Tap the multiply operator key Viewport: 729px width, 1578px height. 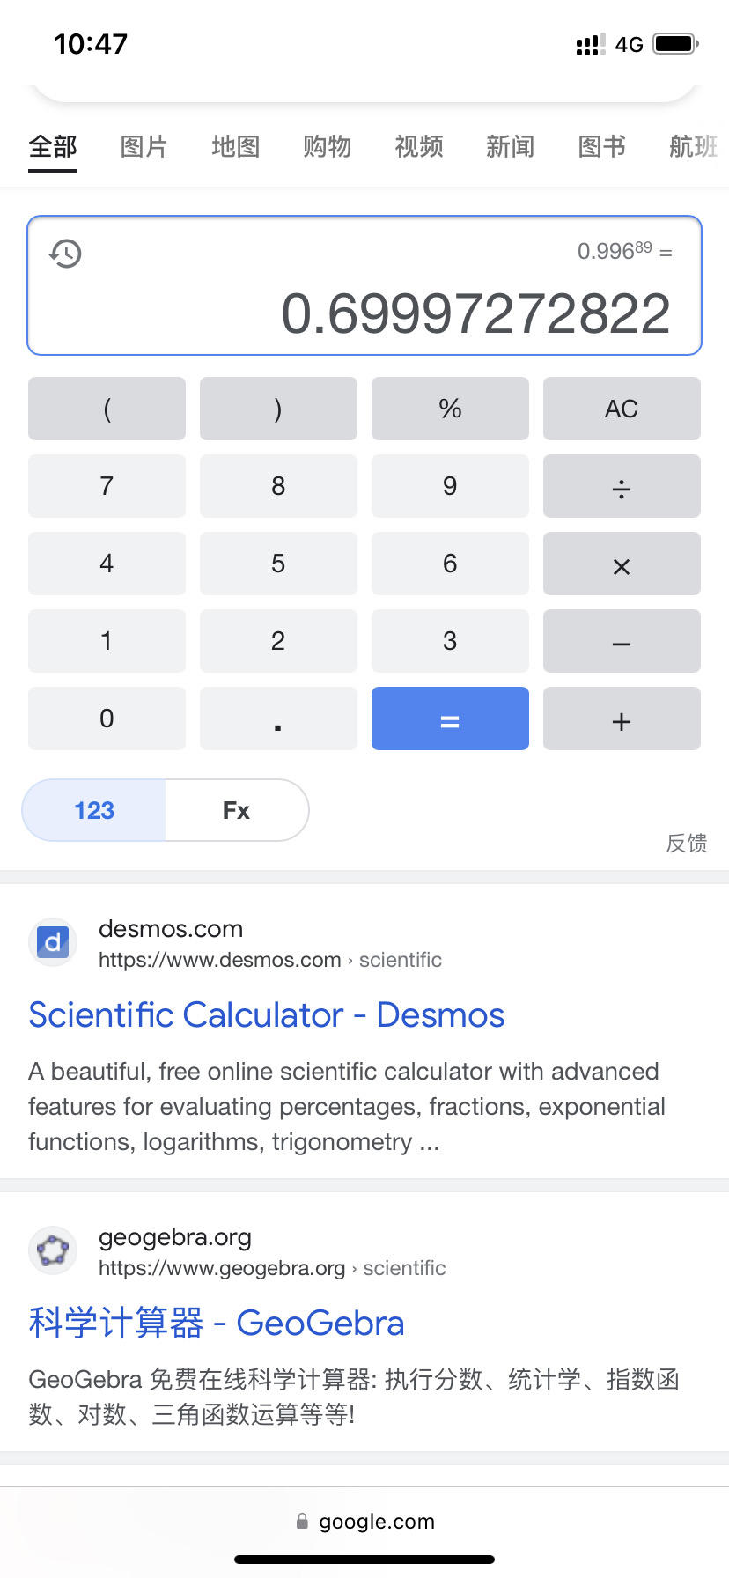coord(622,564)
